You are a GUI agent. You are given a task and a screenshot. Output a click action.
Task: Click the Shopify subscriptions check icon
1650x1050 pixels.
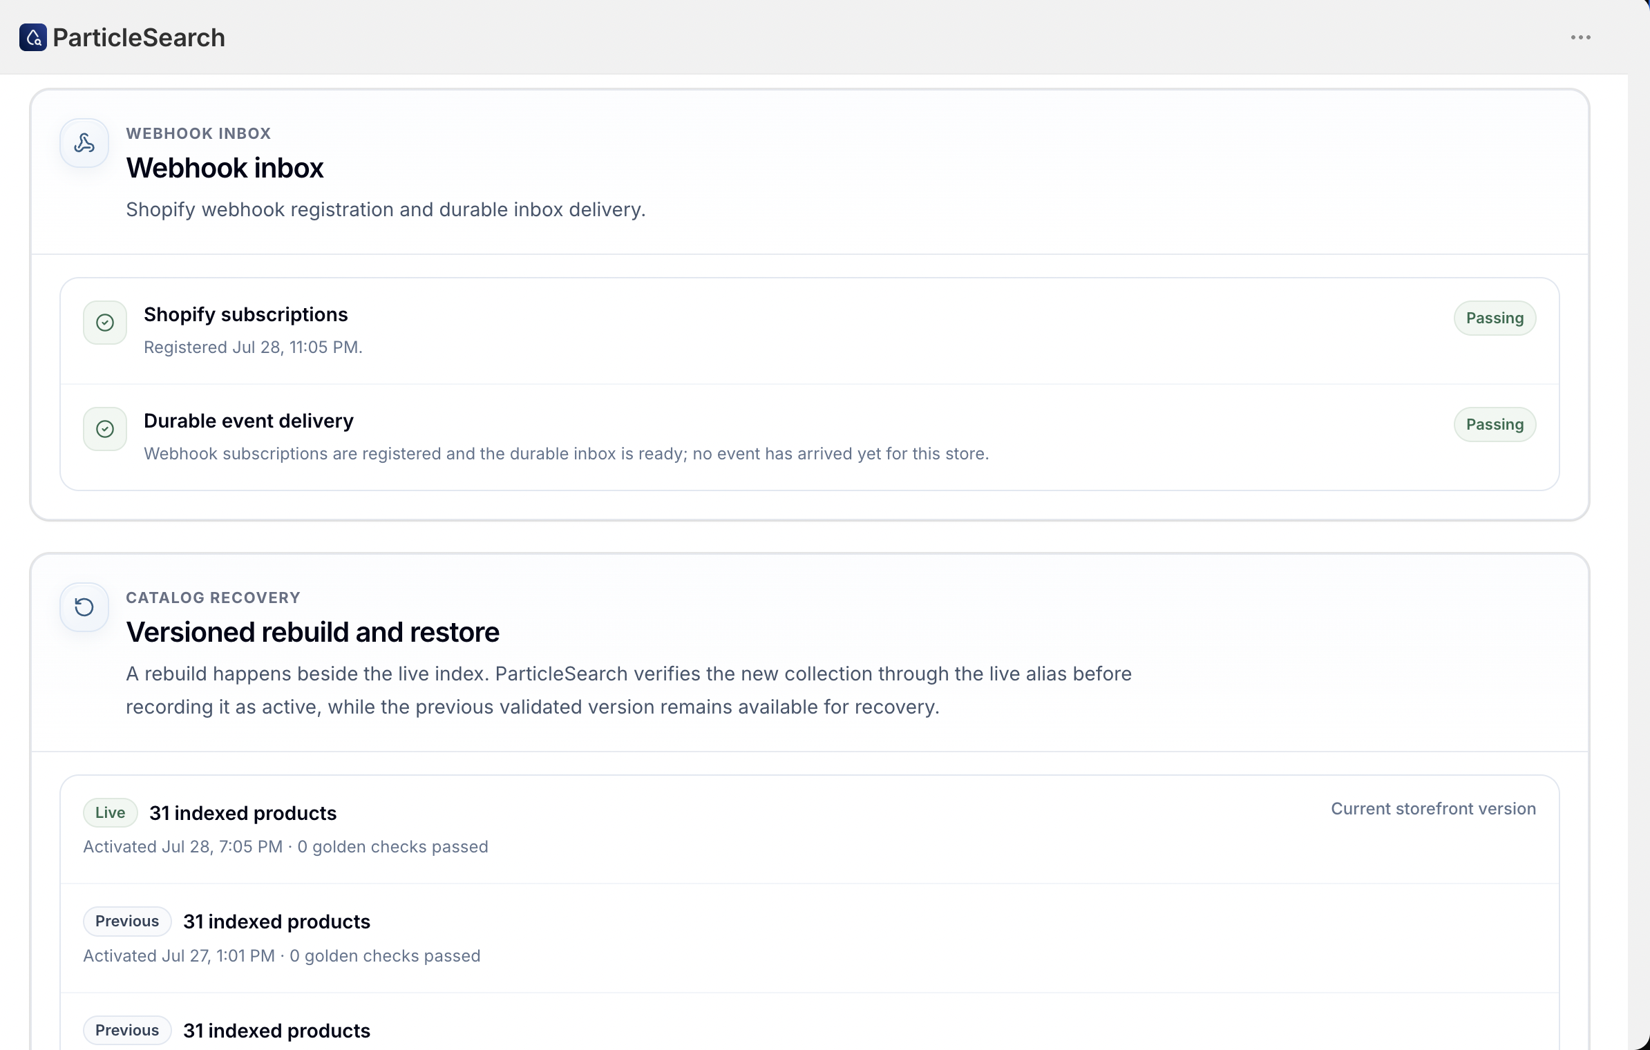tap(105, 323)
